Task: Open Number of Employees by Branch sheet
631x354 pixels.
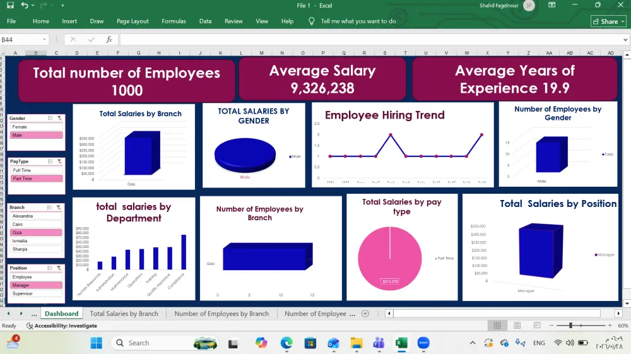Action: tap(221, 314)
